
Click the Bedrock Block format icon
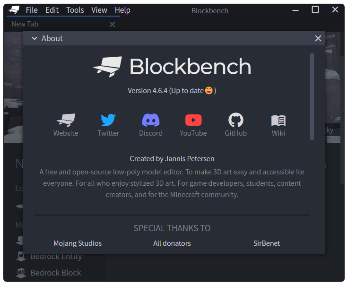click(21, 273)
